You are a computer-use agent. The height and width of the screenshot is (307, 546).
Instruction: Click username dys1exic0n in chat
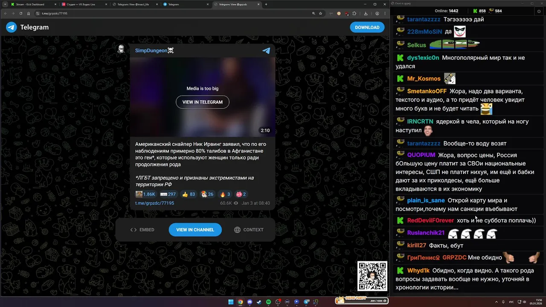tap(423, 58)
